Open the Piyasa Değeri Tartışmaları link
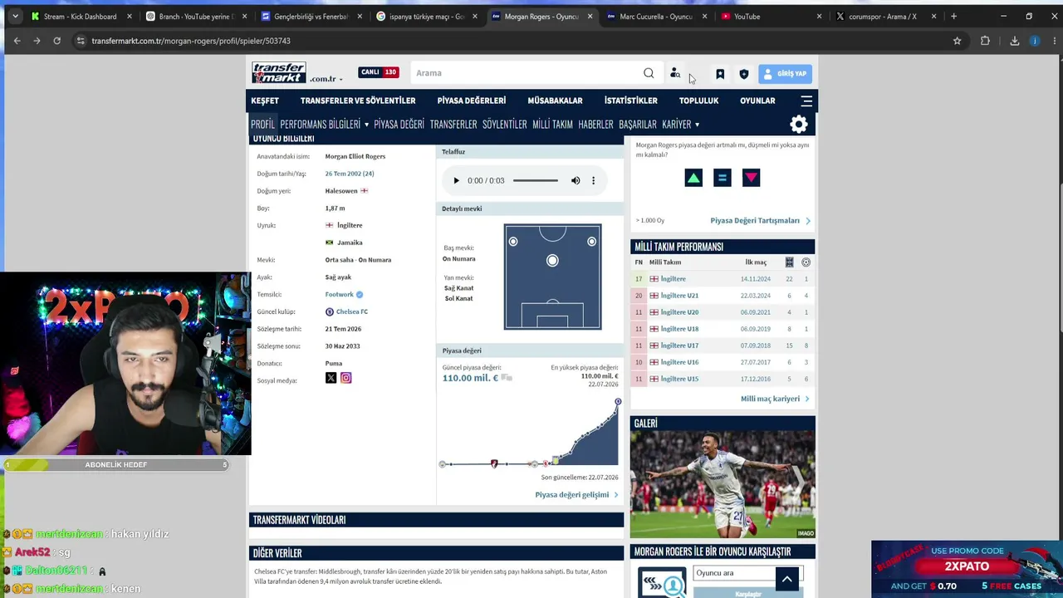The image size is (1063, 598). click(760, 221)
